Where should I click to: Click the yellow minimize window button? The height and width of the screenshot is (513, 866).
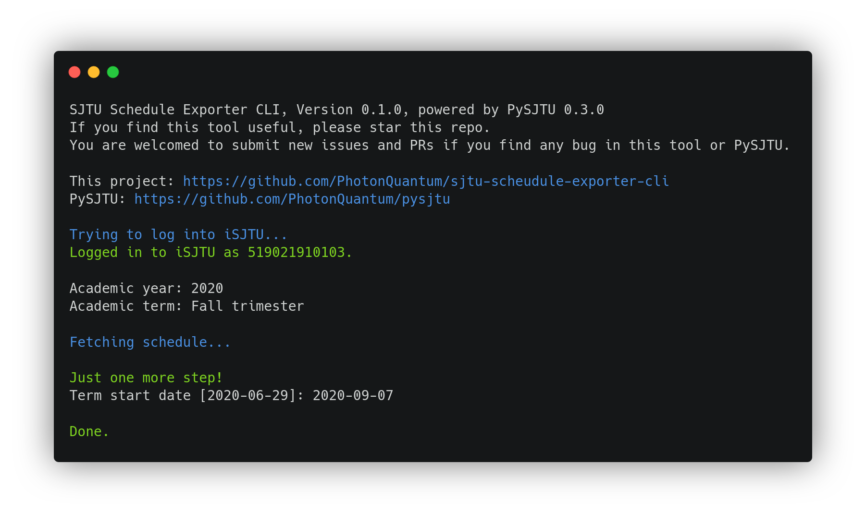coord(94,72)
